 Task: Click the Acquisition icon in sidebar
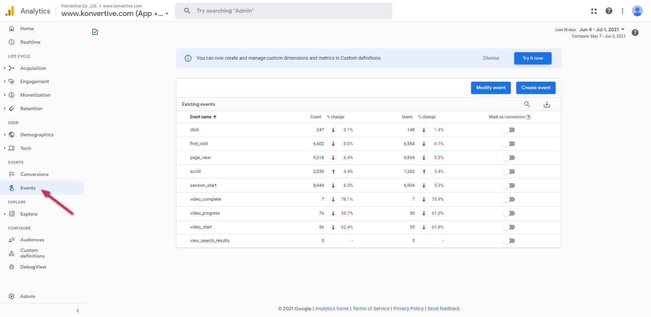tap(12, 68)
